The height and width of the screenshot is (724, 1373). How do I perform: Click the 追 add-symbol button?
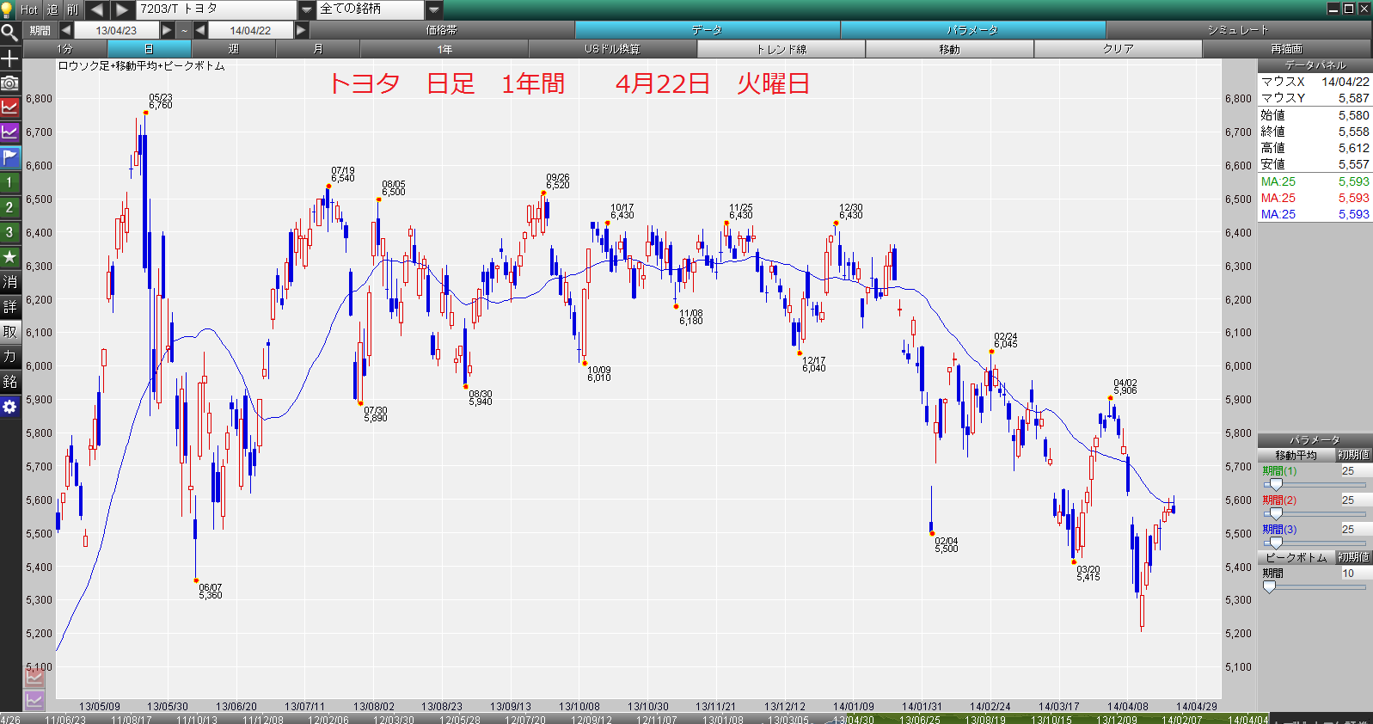[52, 9]
